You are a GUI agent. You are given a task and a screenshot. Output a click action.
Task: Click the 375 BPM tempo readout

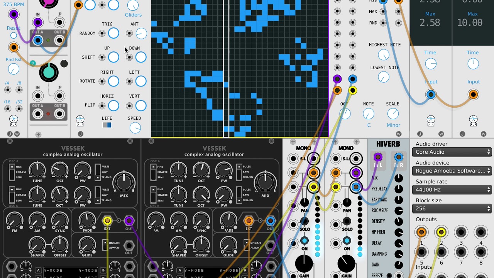click(14, 5)
